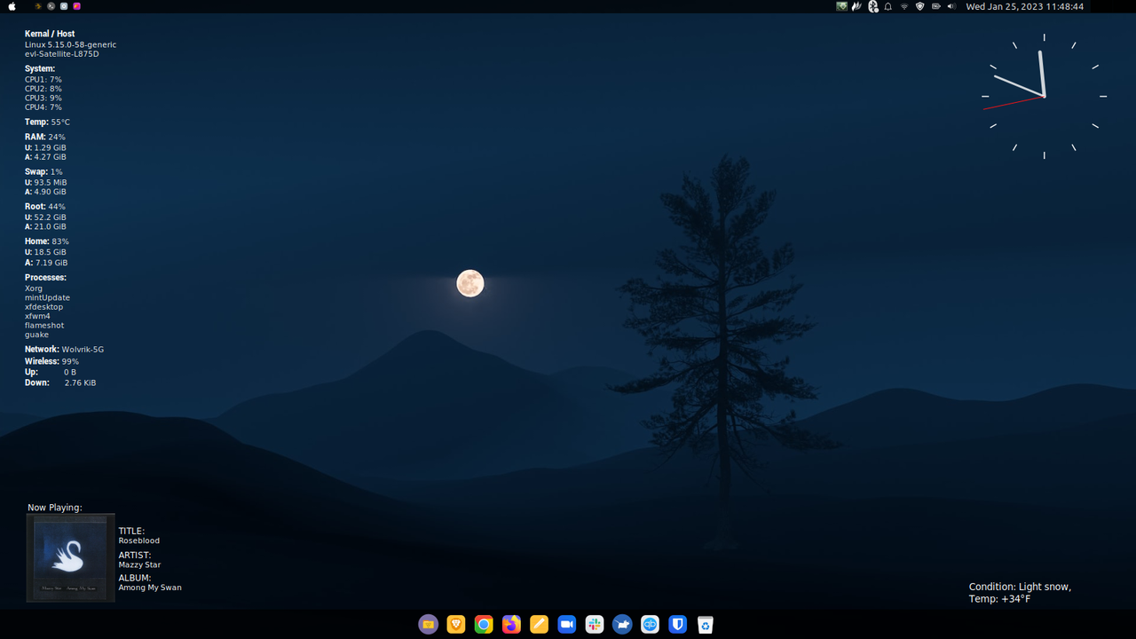Launch Firefox from dock
The image size is (1136, 639).
point(511,625)
